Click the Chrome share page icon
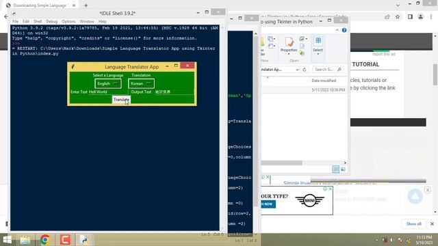Viewport: 438px width, 246px height. tap(387, 17)
